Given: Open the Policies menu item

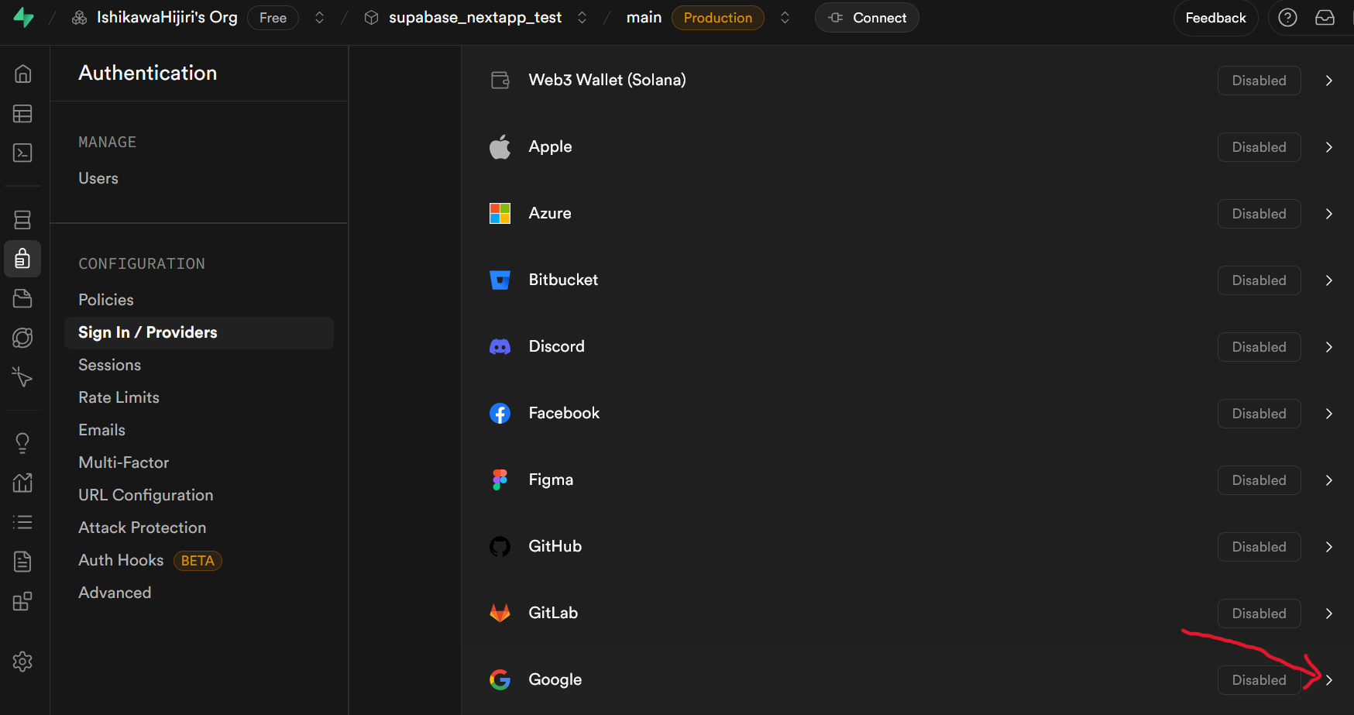Looking at the screenshot, I should point(106,300).
